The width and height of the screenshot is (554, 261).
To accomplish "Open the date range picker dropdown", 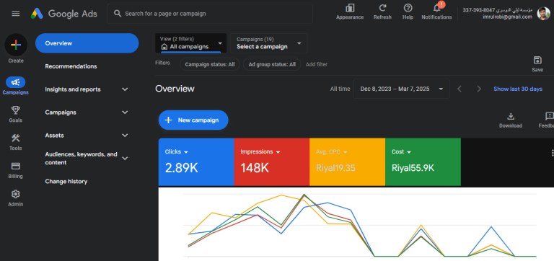I will click(x=402, y=89).
